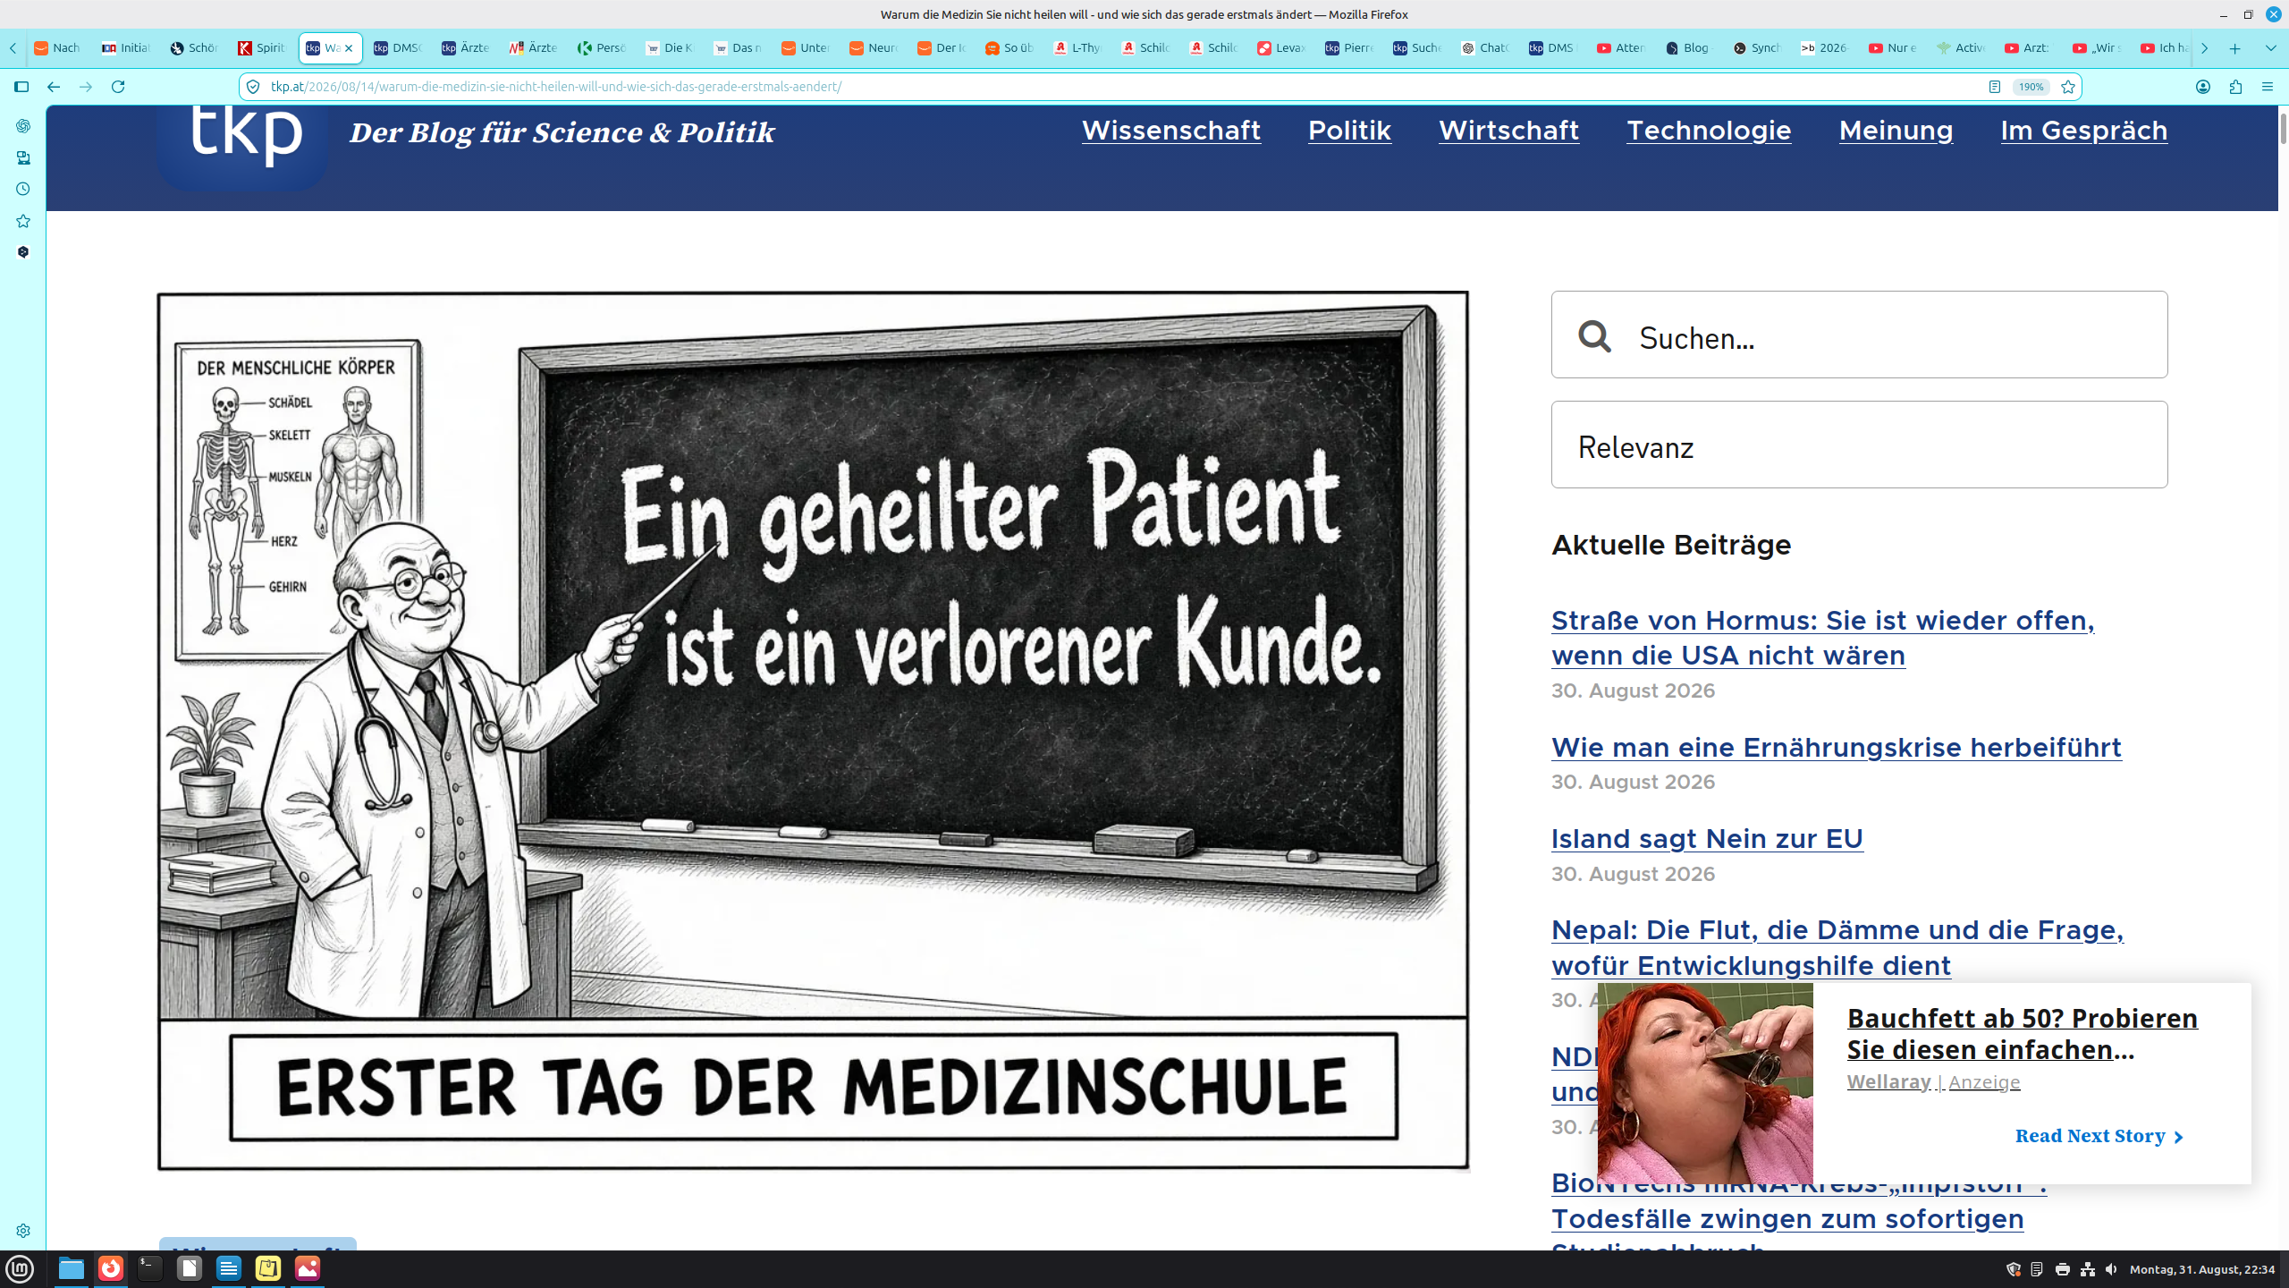Expand the list of all tabs

tap(2270, 48)
